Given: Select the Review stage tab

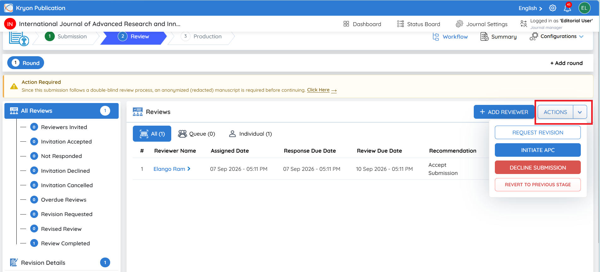Looking at the screenshot, I should pyautogui.click(x=133, y=36).
